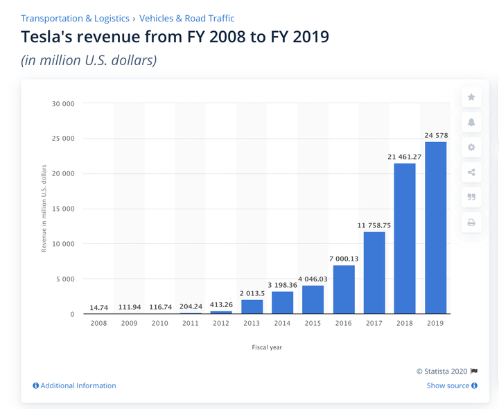Click the info icon before Additional Information
499x409 pixels.
tap(35, 385)
